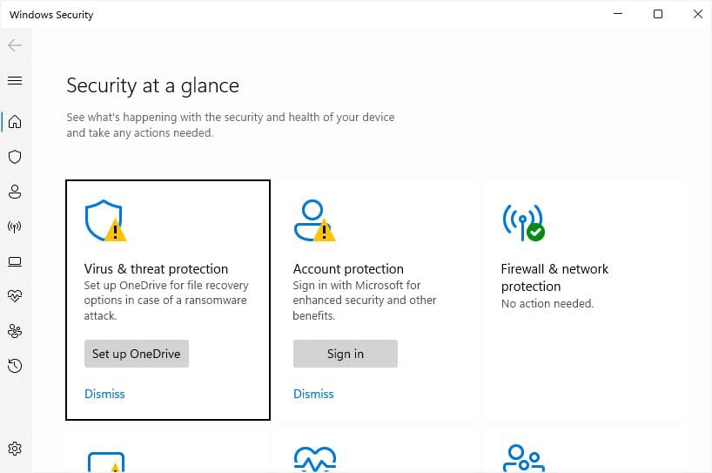Click the Virus & threat shield warning icon
This screenshot has width=712, height=473.
tap(106, 220)
